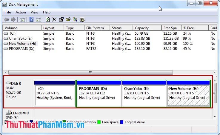The height and width of the screenshot is (135, 220).
Task: Select the New Volume (H:) drive icon
Action: pos(6,44)
